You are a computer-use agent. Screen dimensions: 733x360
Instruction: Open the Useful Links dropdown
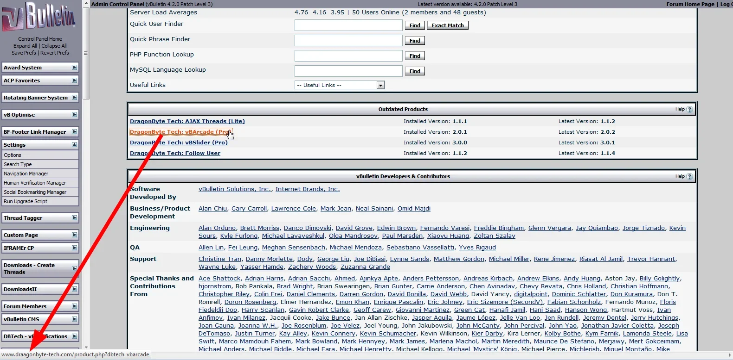(x=340, y=85)
